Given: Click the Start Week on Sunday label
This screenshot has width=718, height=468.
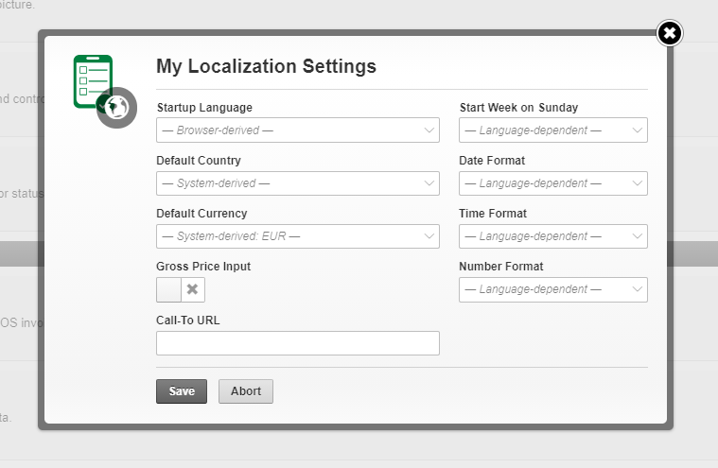Looking at the screenshot, I should point(518,108).
